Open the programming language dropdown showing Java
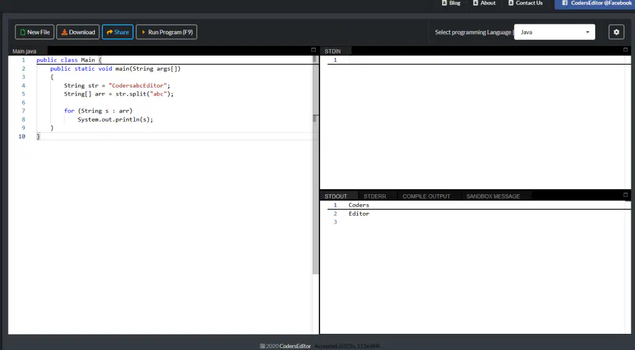Image resolution: width=635 pixels, height=350 pixels. pyautogui.click(x=554, y=32)
